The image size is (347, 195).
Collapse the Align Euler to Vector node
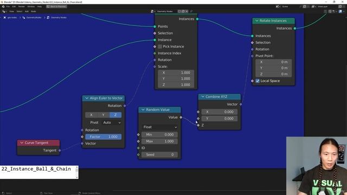(87, 98)
